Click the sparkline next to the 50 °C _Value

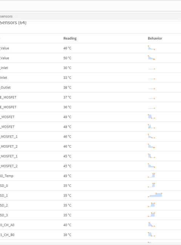click(x=152, y=58)
